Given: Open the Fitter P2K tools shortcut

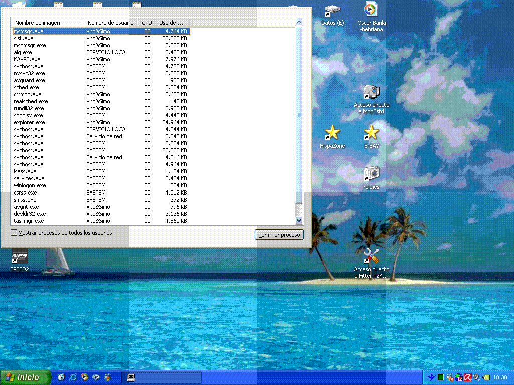Looking at the screenshot, I should (x=371, y=256).
